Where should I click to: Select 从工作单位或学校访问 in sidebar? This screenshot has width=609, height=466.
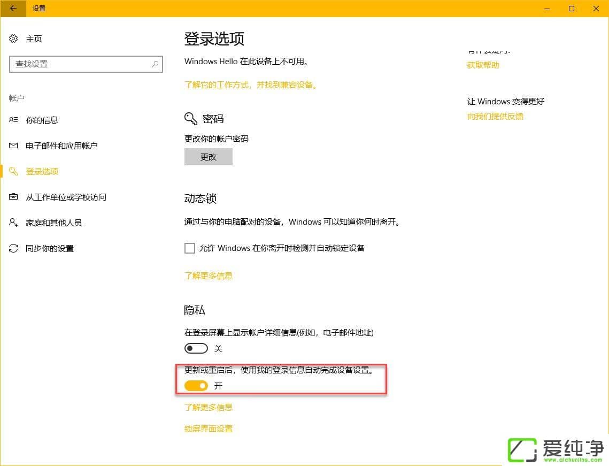click(x=66, y=197)
